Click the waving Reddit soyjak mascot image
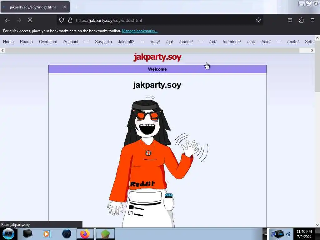Screen dimensions: 320x240 pyautogui.click(x=158, y=161)
